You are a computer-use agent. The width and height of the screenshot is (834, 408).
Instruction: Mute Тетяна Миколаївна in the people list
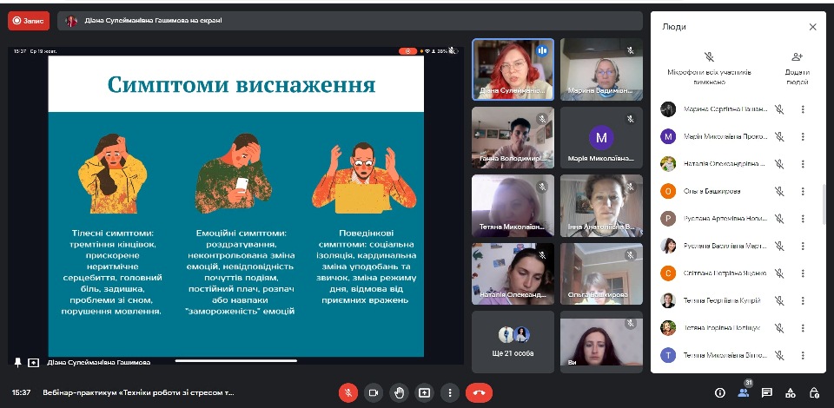778,355
